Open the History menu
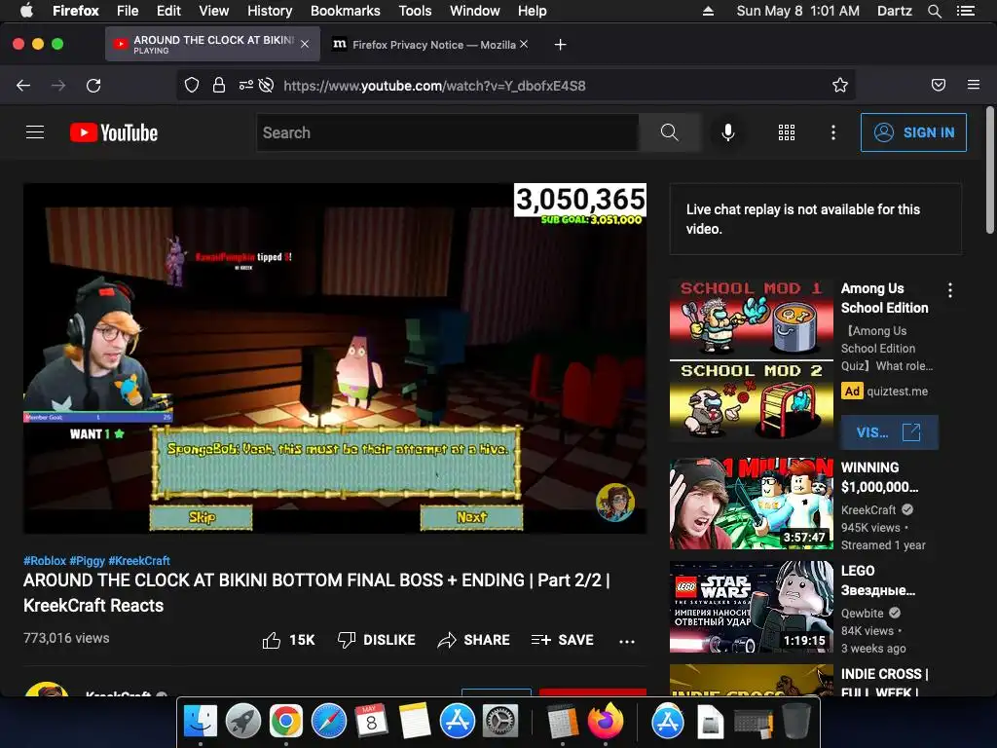This screenshot has height=748, width=997. (x=270, y=11)
